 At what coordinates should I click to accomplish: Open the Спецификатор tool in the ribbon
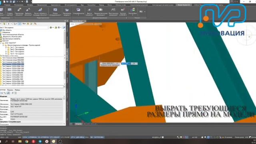point(78,12)
